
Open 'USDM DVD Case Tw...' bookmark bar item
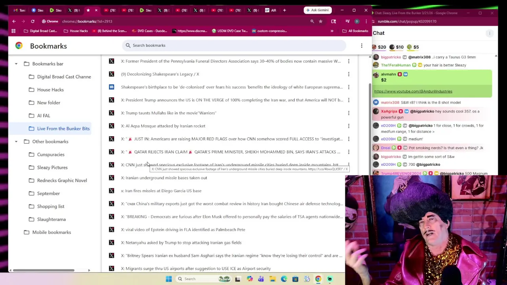coord(230,31)
